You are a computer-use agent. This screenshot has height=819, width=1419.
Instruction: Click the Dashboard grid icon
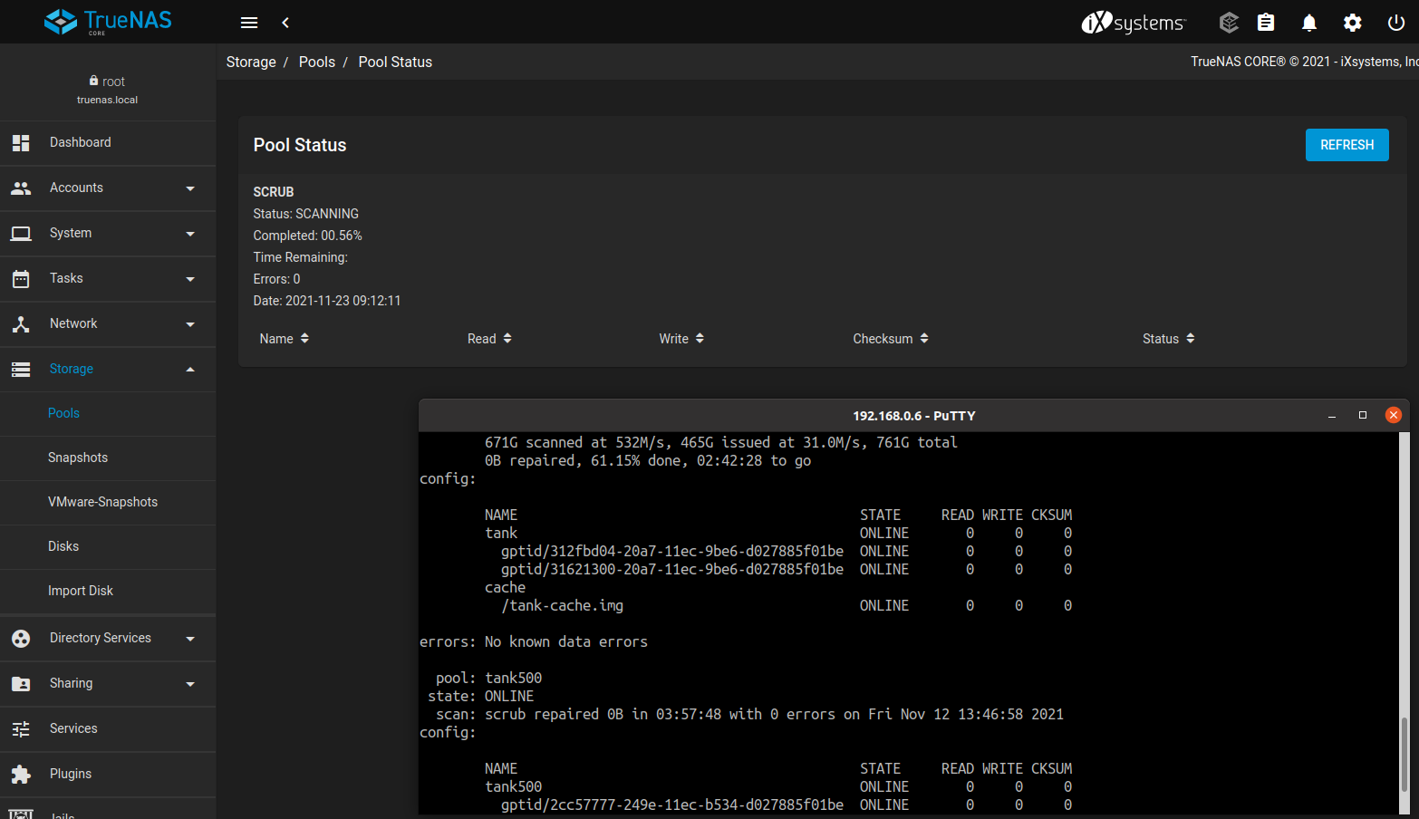(x=21, y=143)
